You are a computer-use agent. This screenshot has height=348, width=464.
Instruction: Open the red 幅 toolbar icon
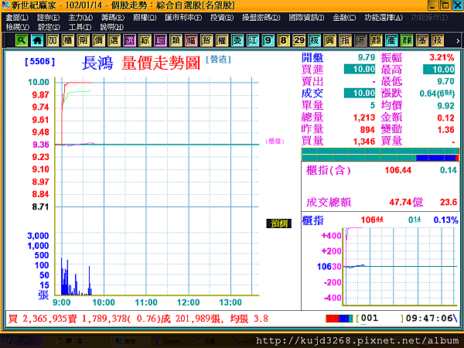coord(191,40)
